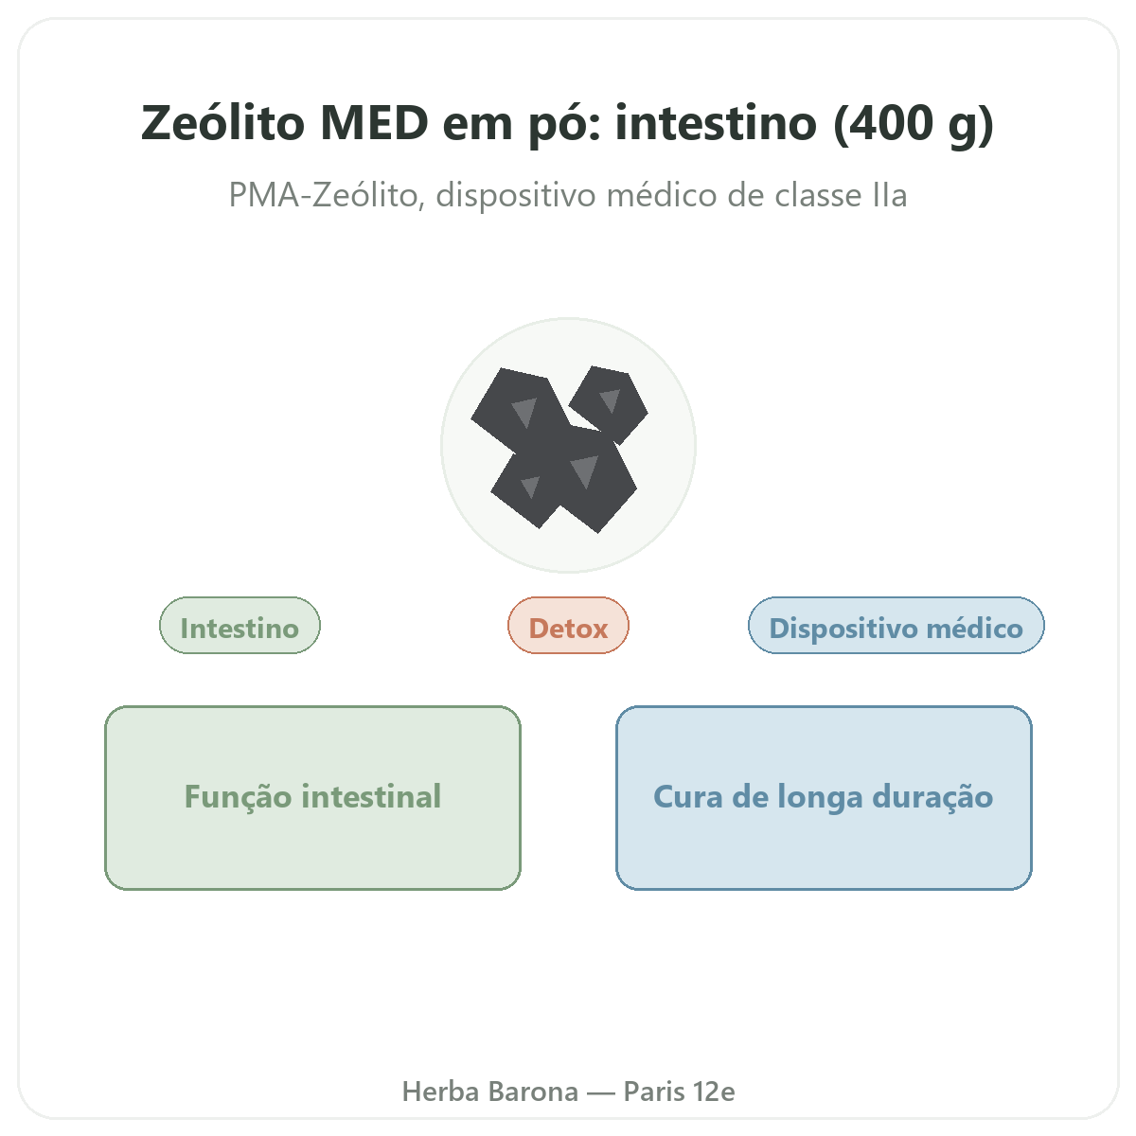Click the top-right zeolite rock in the illustration
The height and width of the screenshot is (1136, 1136).
(609, 404)
